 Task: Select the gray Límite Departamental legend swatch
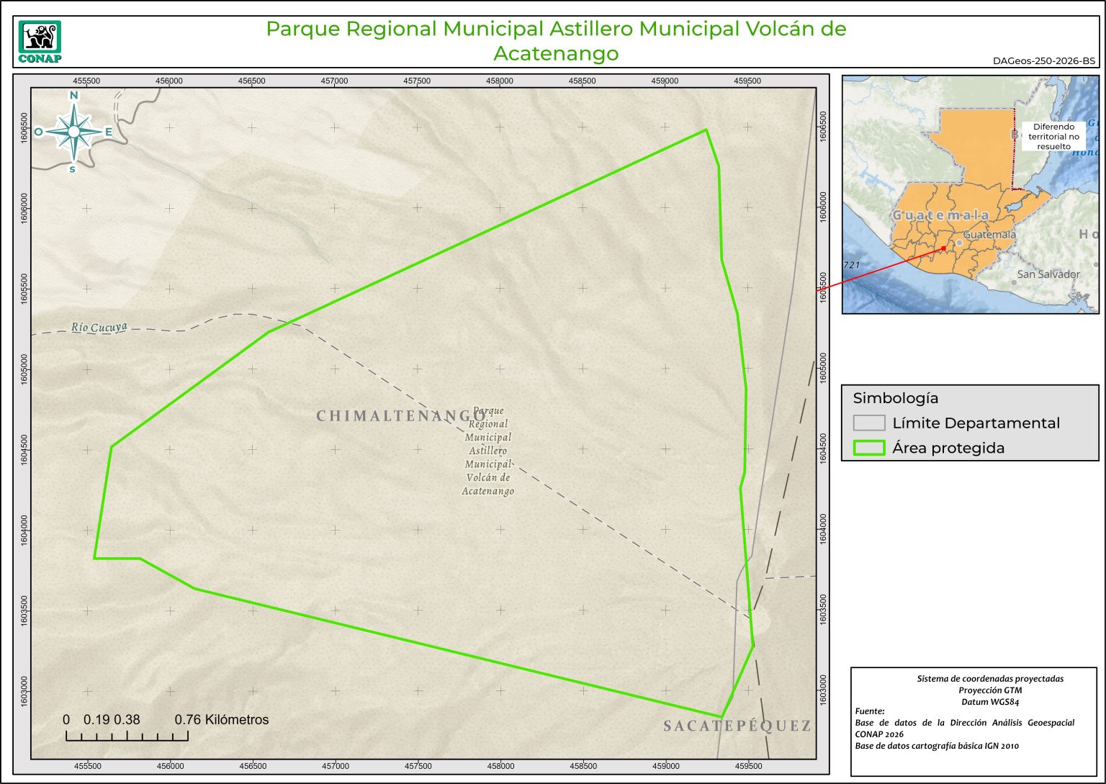click(868, 423)
